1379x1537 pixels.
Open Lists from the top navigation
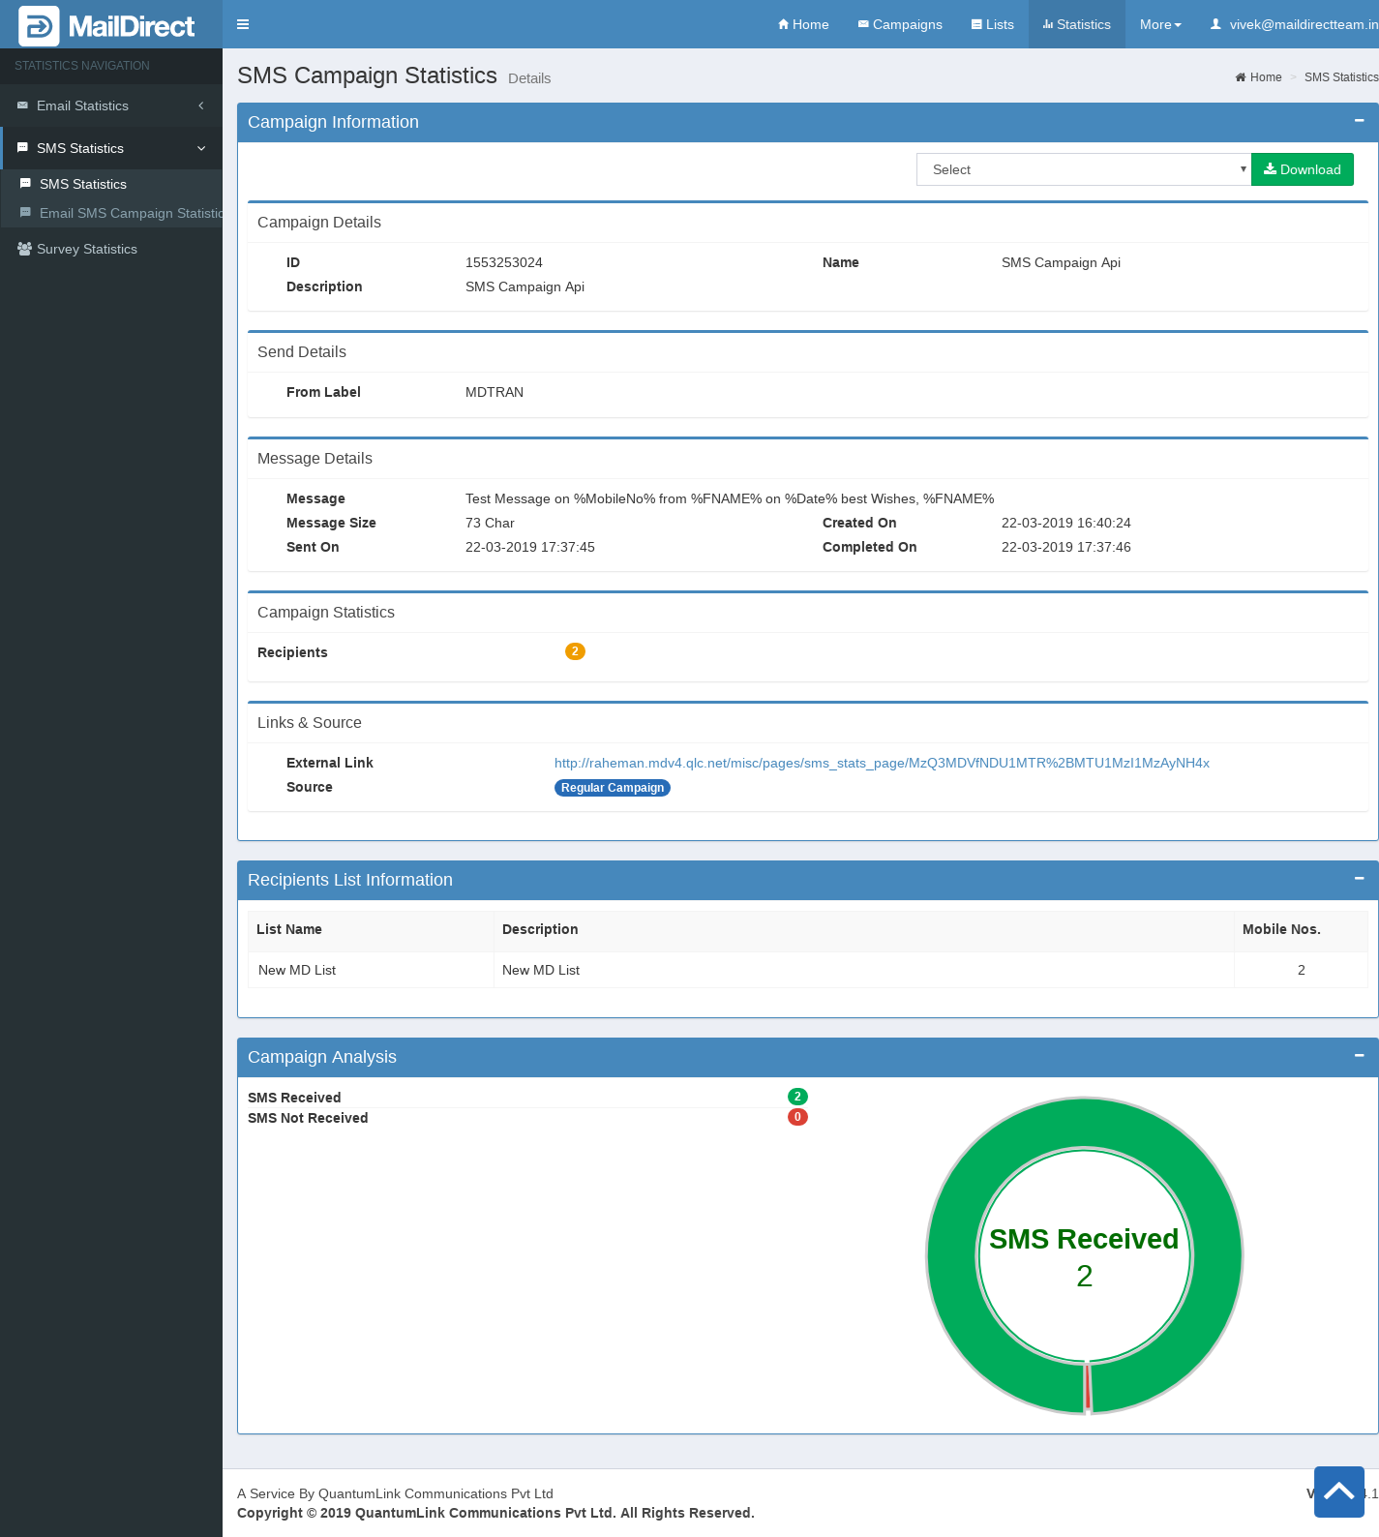click(x=992, y=24)
